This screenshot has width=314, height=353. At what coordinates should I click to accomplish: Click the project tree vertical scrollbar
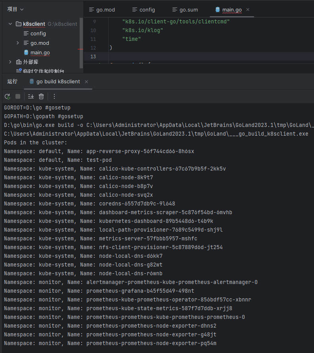point(81,40)
